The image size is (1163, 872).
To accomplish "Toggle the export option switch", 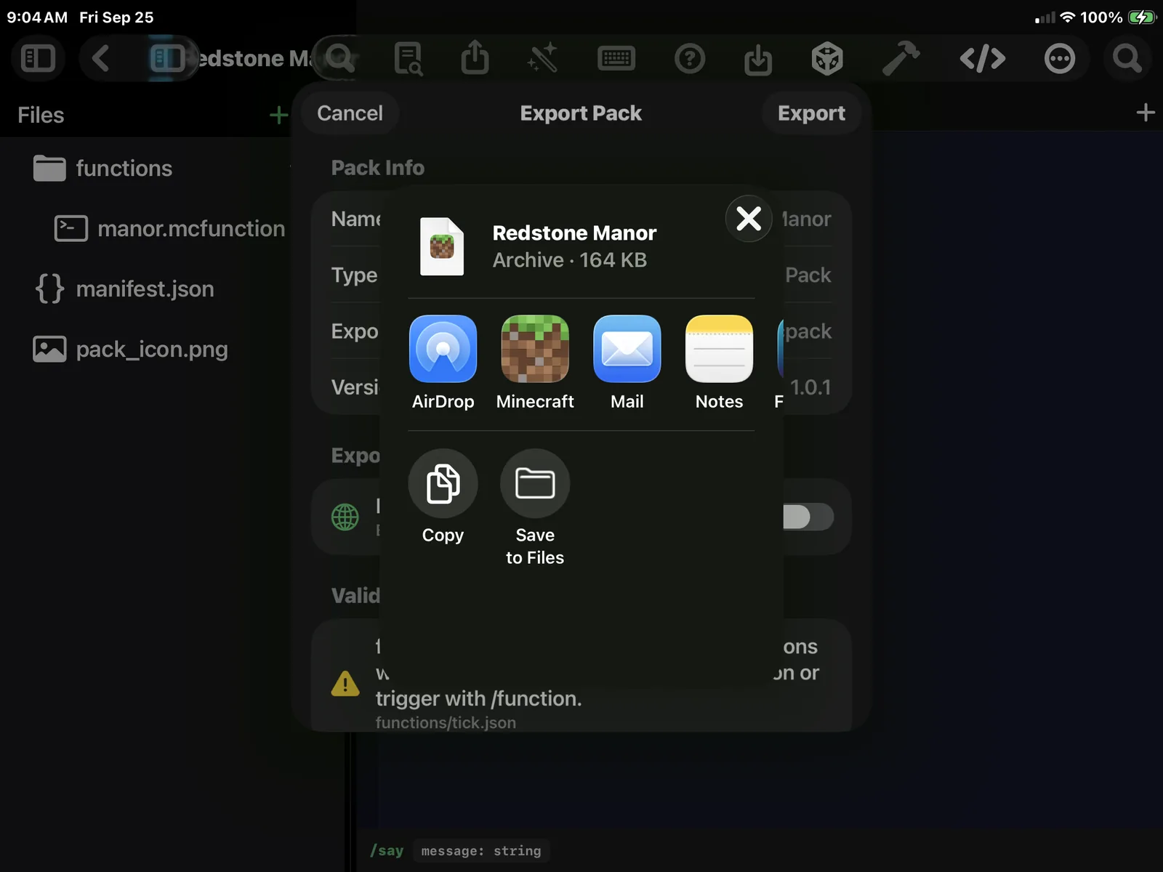I will point(807,517).
